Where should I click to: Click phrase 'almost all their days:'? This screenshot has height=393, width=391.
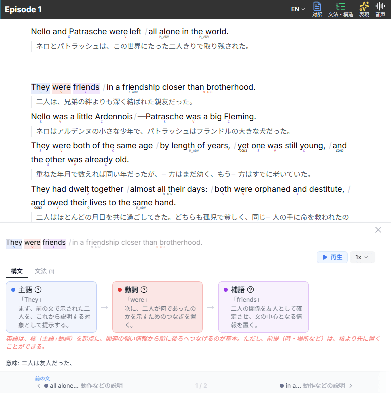169,189
